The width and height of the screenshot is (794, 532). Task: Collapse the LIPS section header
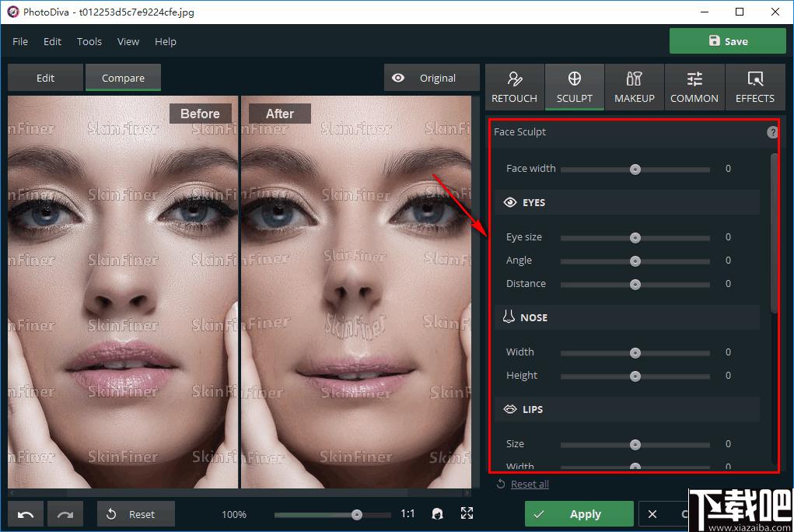coord(627,409)
